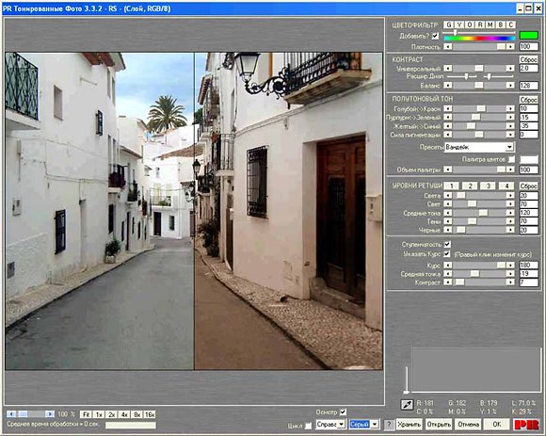Open the PR logo about button

[x=526, y=425]
